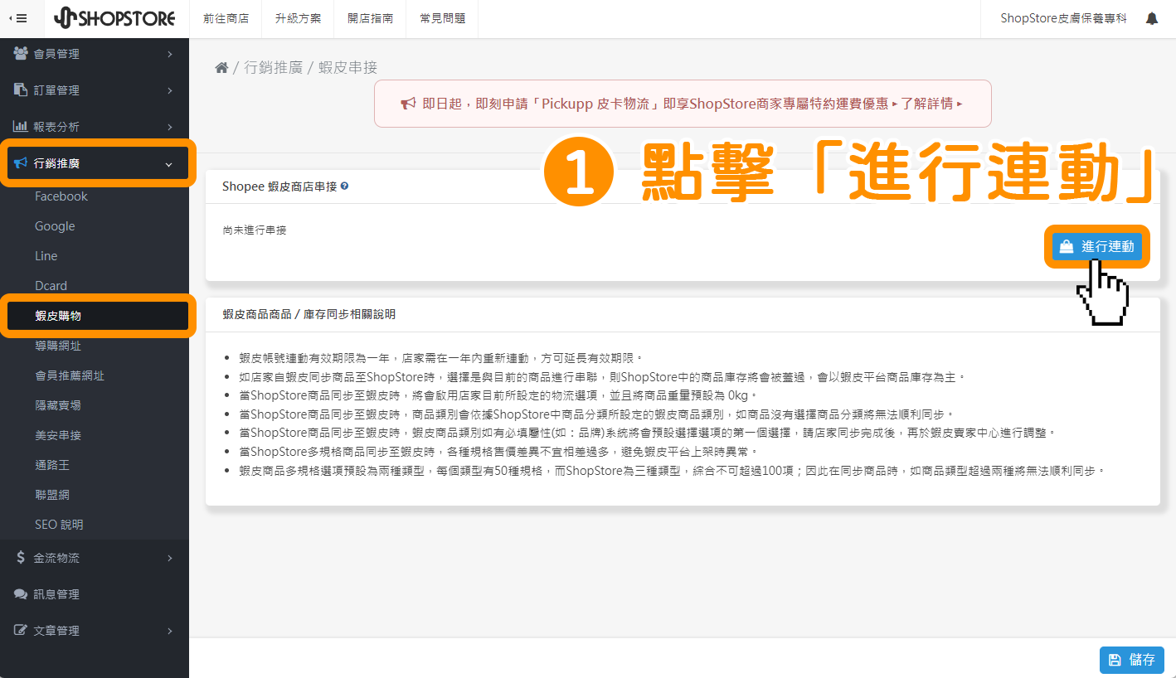
Task: Click the megaphone icon in the Pickupp banner
Action: 408,104
